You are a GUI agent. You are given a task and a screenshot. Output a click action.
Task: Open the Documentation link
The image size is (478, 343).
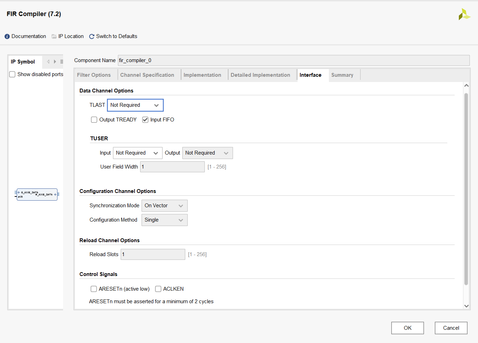pos(29,36)
